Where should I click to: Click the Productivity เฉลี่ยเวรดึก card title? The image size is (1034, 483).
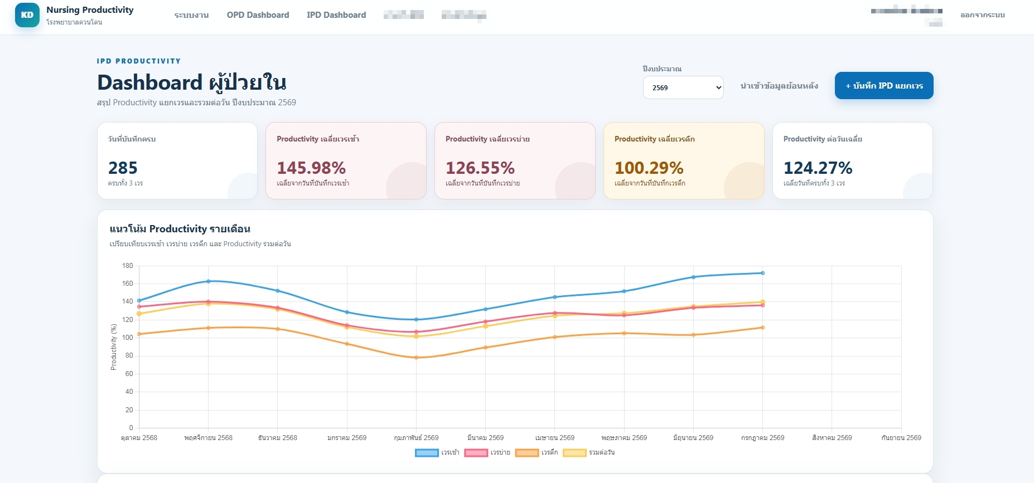point(655,139)
